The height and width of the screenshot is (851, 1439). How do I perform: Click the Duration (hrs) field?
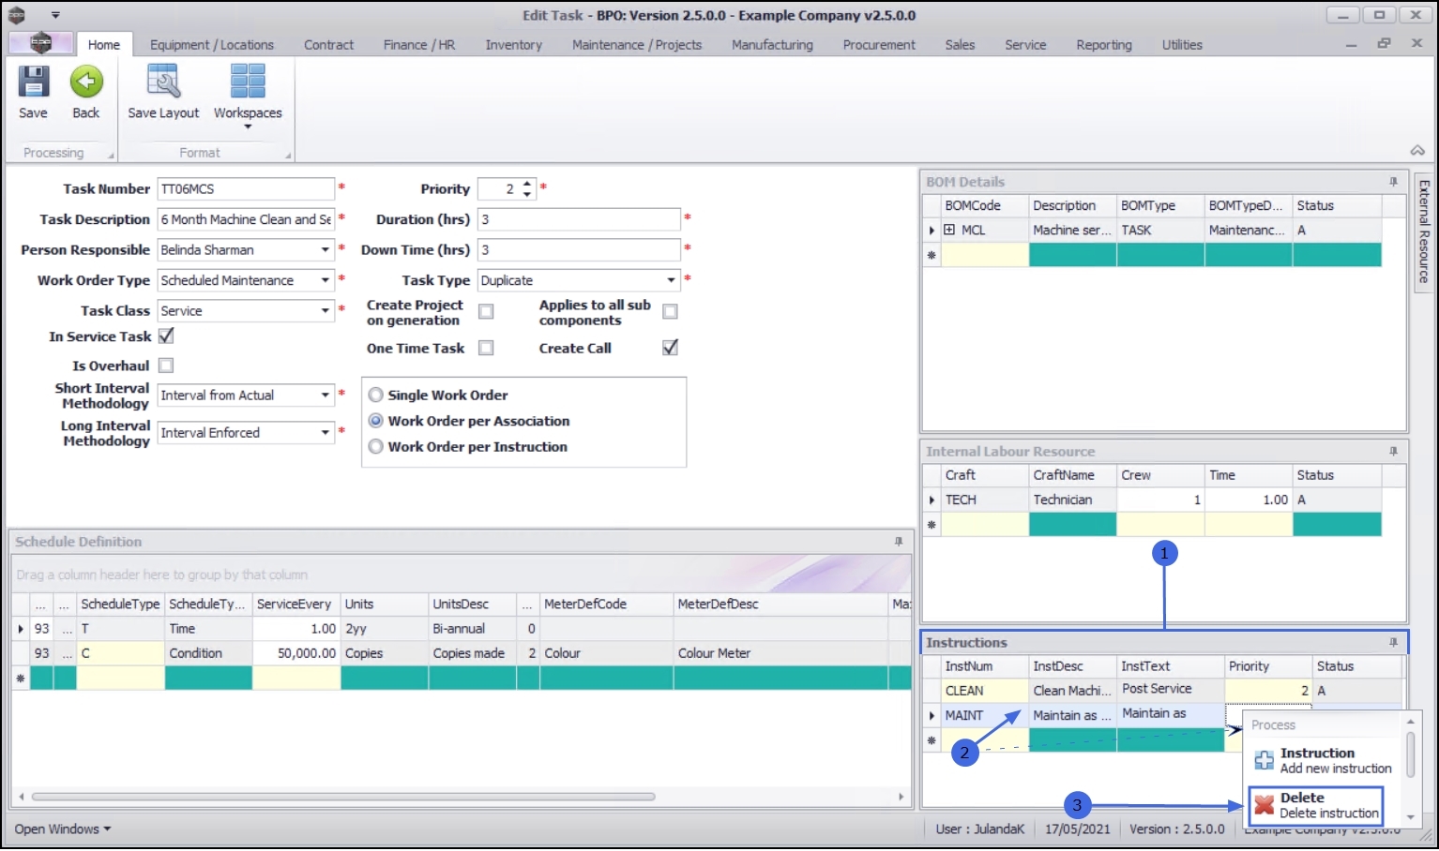pos(579,219)
